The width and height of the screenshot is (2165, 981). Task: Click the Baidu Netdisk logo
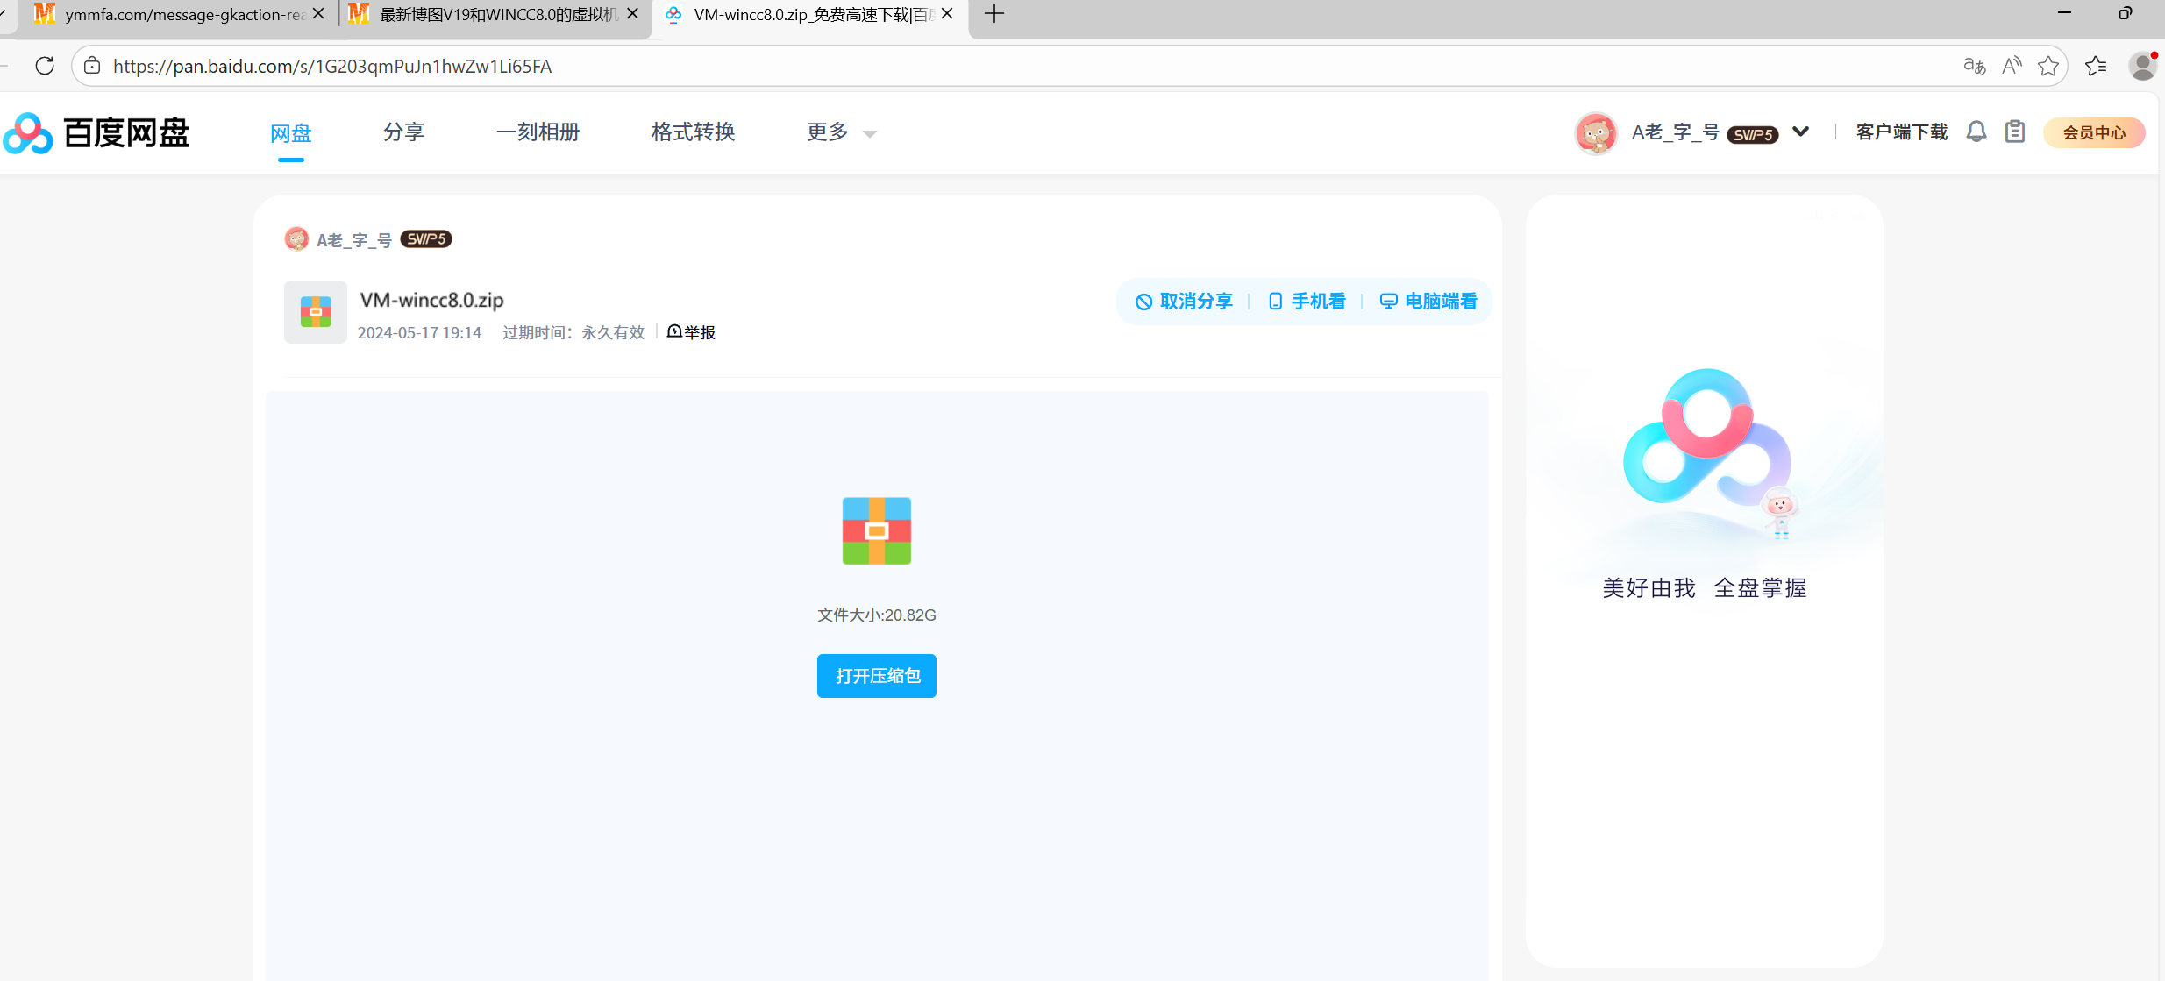pyautogui.click(x=96, y=133)
